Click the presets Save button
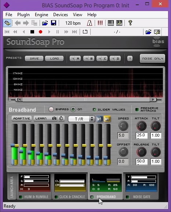 (34, 58)
